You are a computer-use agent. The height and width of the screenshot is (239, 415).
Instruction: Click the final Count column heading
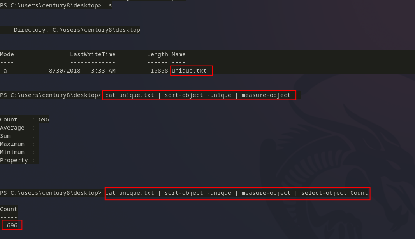coord(9,209)
